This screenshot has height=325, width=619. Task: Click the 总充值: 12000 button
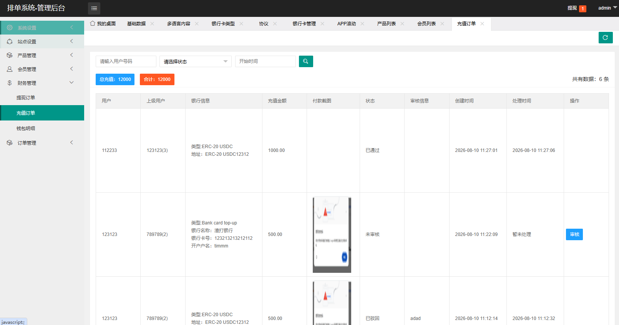[115, 79]
